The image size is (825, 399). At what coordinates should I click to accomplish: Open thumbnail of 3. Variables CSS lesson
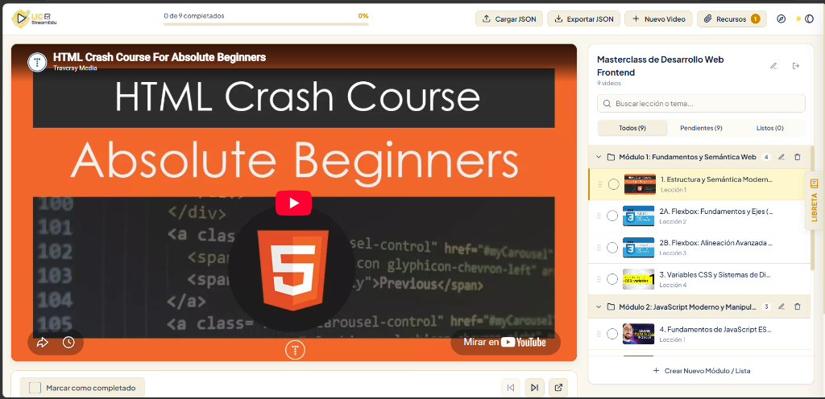click(x=638, y=279)
